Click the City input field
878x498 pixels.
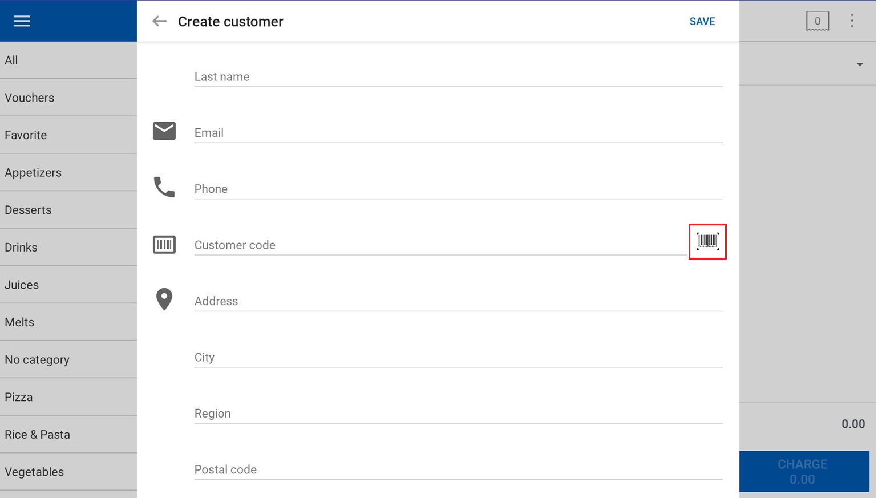(x=458, y=357)
